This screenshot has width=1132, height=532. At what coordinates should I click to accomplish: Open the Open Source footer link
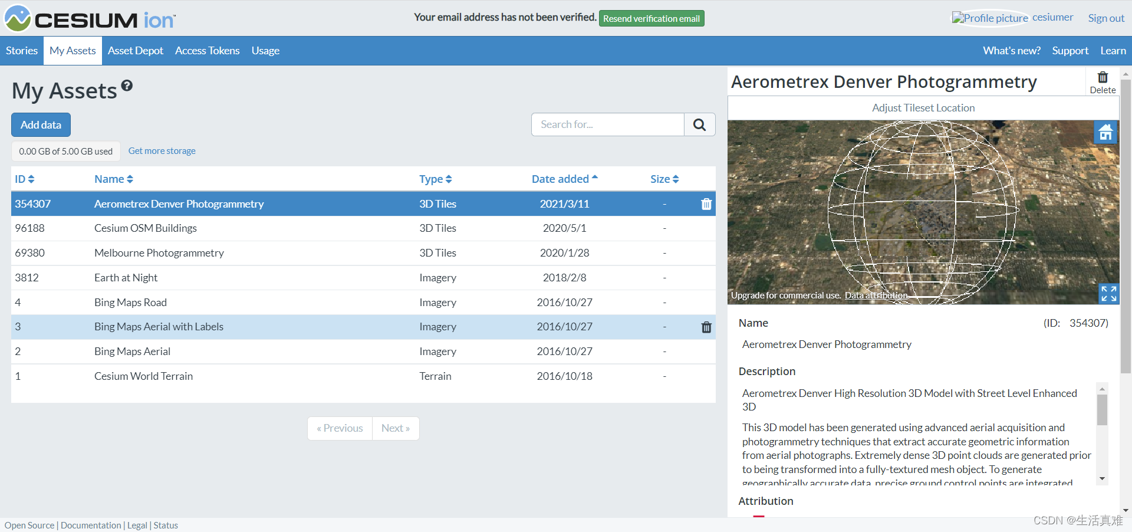29,526
